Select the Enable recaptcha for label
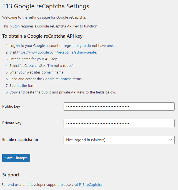This screenshot has height=190, width=178. pyautogui.click(x=20, y=140)
